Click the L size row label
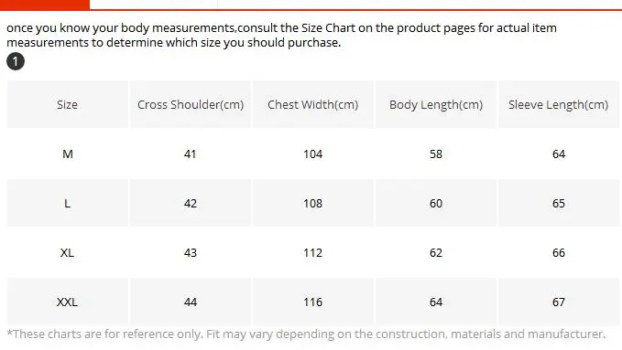Viewport: 622px width, 350px height. pyautogui.click(x=68, y=204)
